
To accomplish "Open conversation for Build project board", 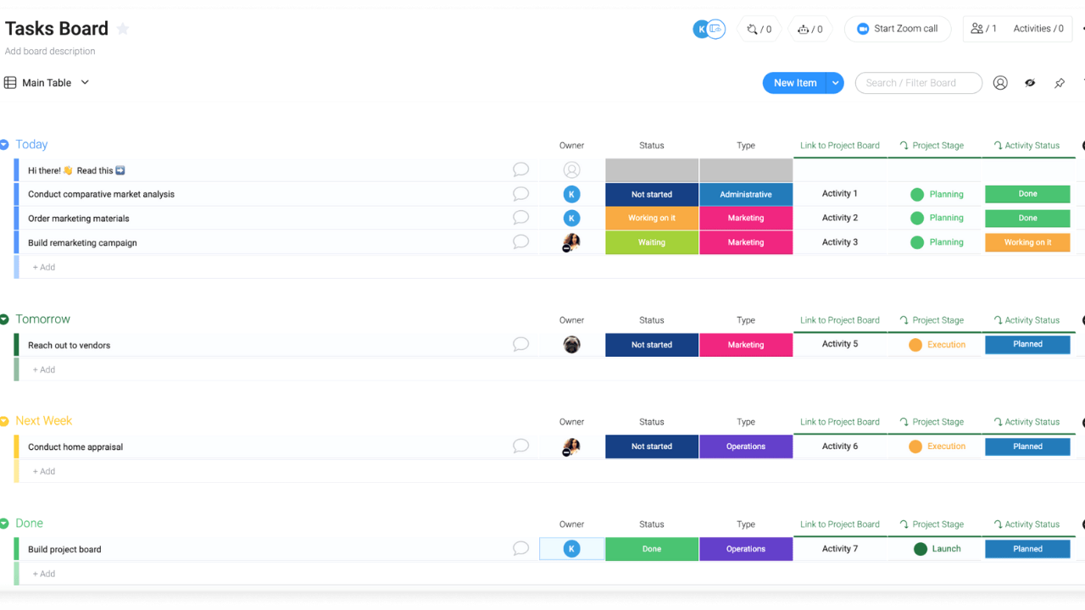I will (520, 549).
